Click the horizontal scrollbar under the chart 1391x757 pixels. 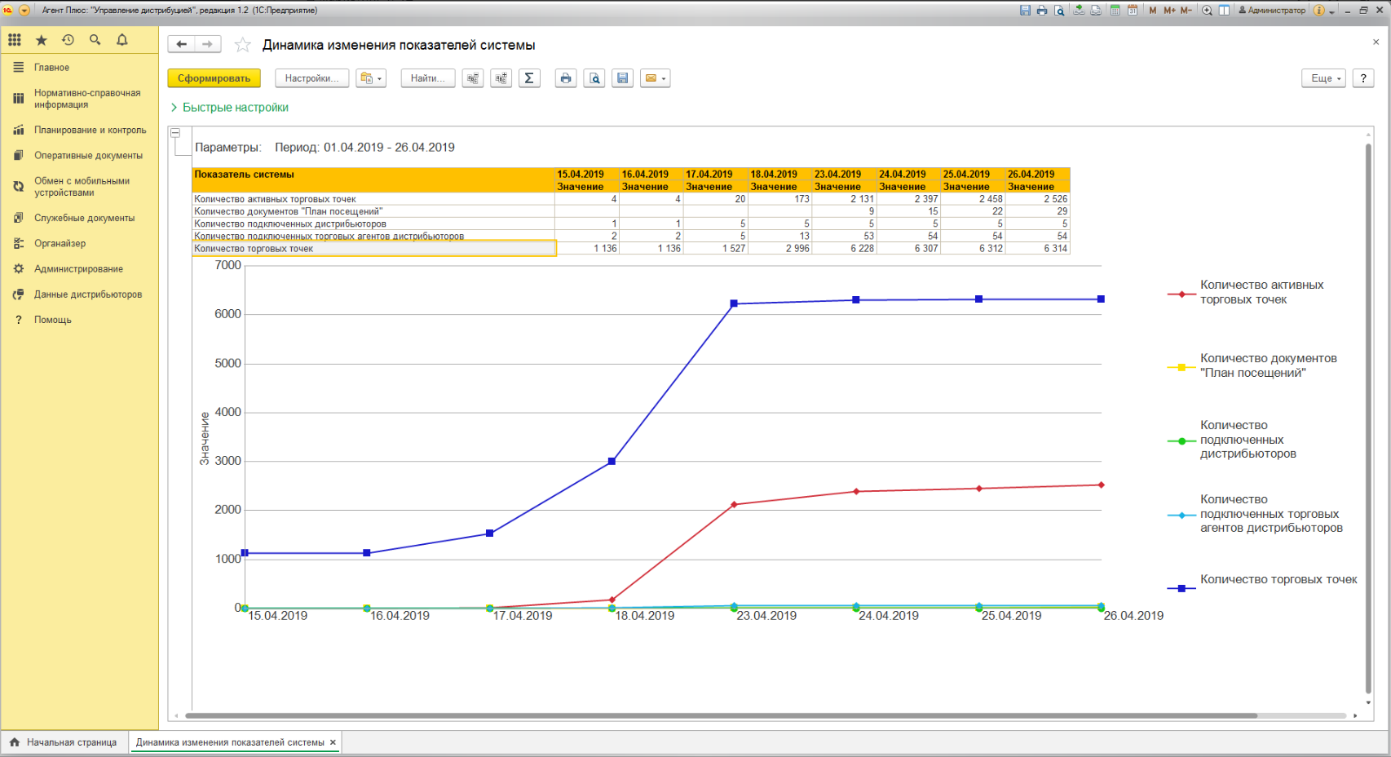click(x=721, y=715)
